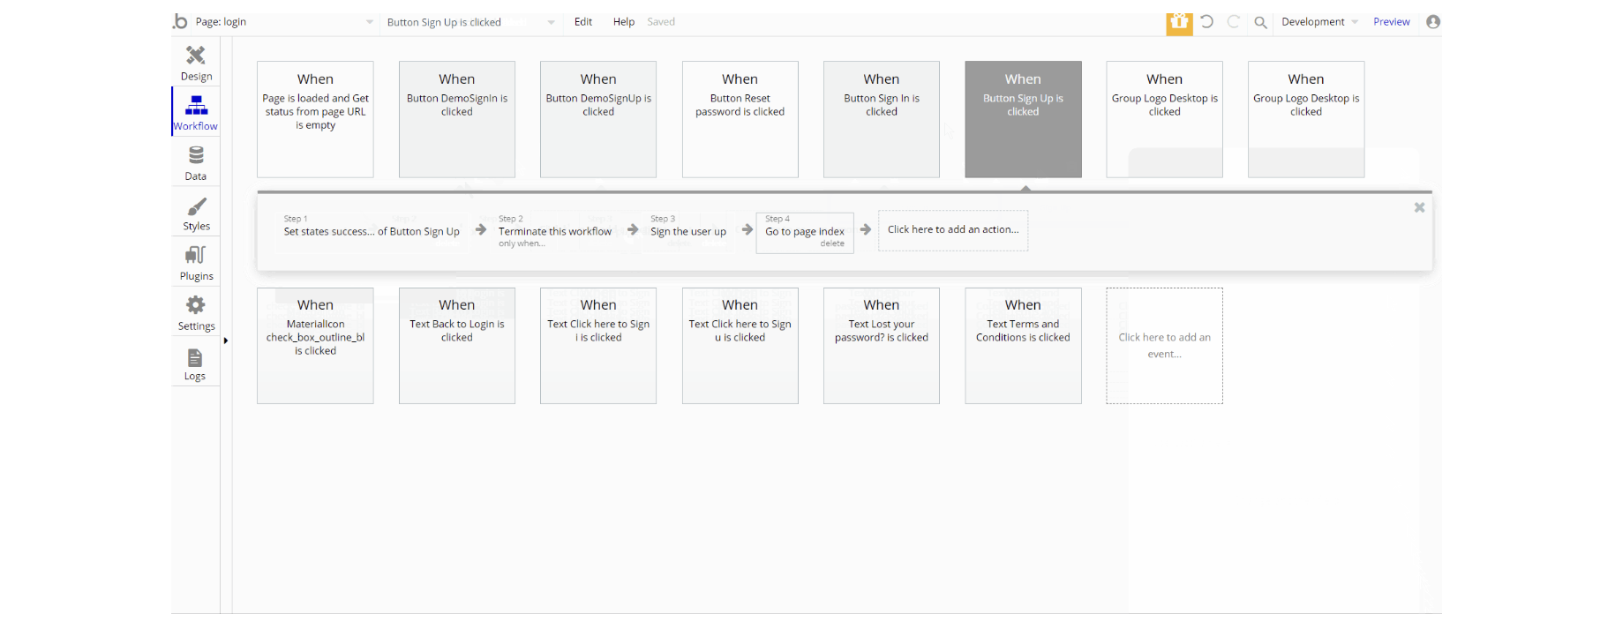Select the highlighted Button Sign Up event
This screenshot has width=1615, height=621.
point(1023,119)
